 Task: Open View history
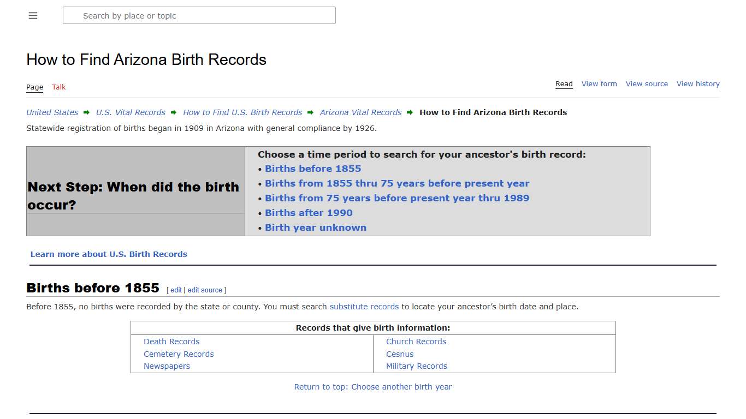698,83
